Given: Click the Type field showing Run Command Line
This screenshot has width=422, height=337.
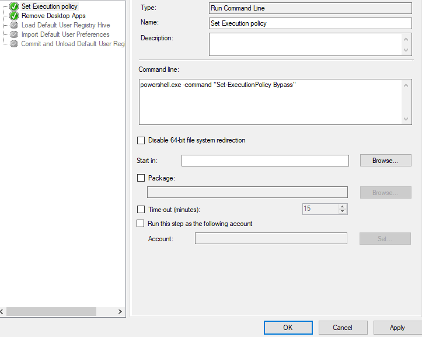Looking at the screenshot, I should pyautogui.click(x=311, y=8).
